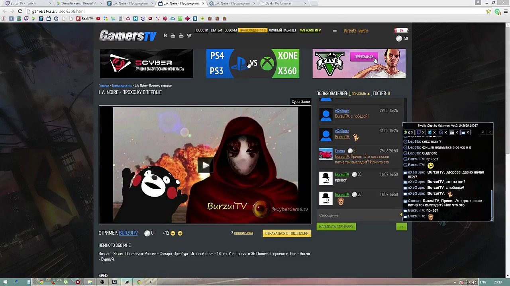Image resolution: width=510 pixels, height=286 pixels.
Task: Click the Twitch channel icon in TwoRatChat
Action: (x=418, y=132)
